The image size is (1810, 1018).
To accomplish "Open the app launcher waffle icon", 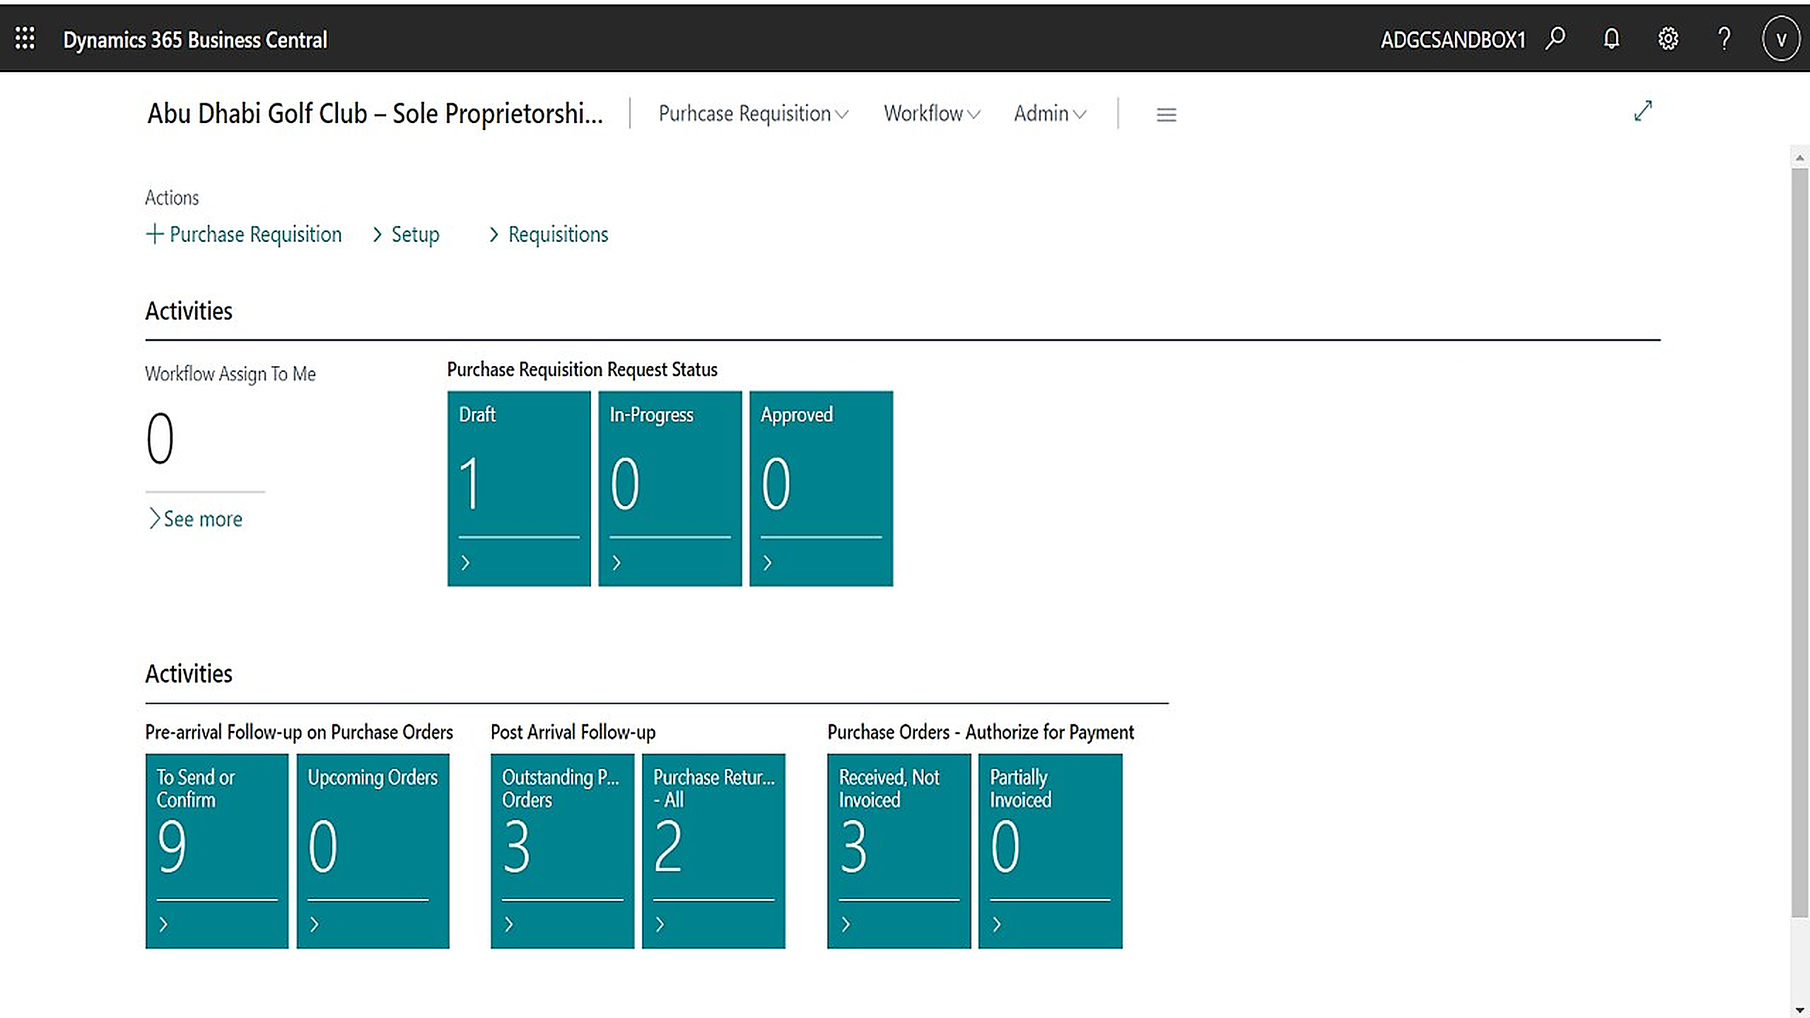I will (x=25, y=38).
